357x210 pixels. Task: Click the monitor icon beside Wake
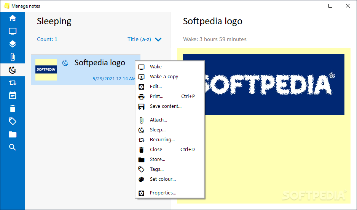tap(141, 67)
